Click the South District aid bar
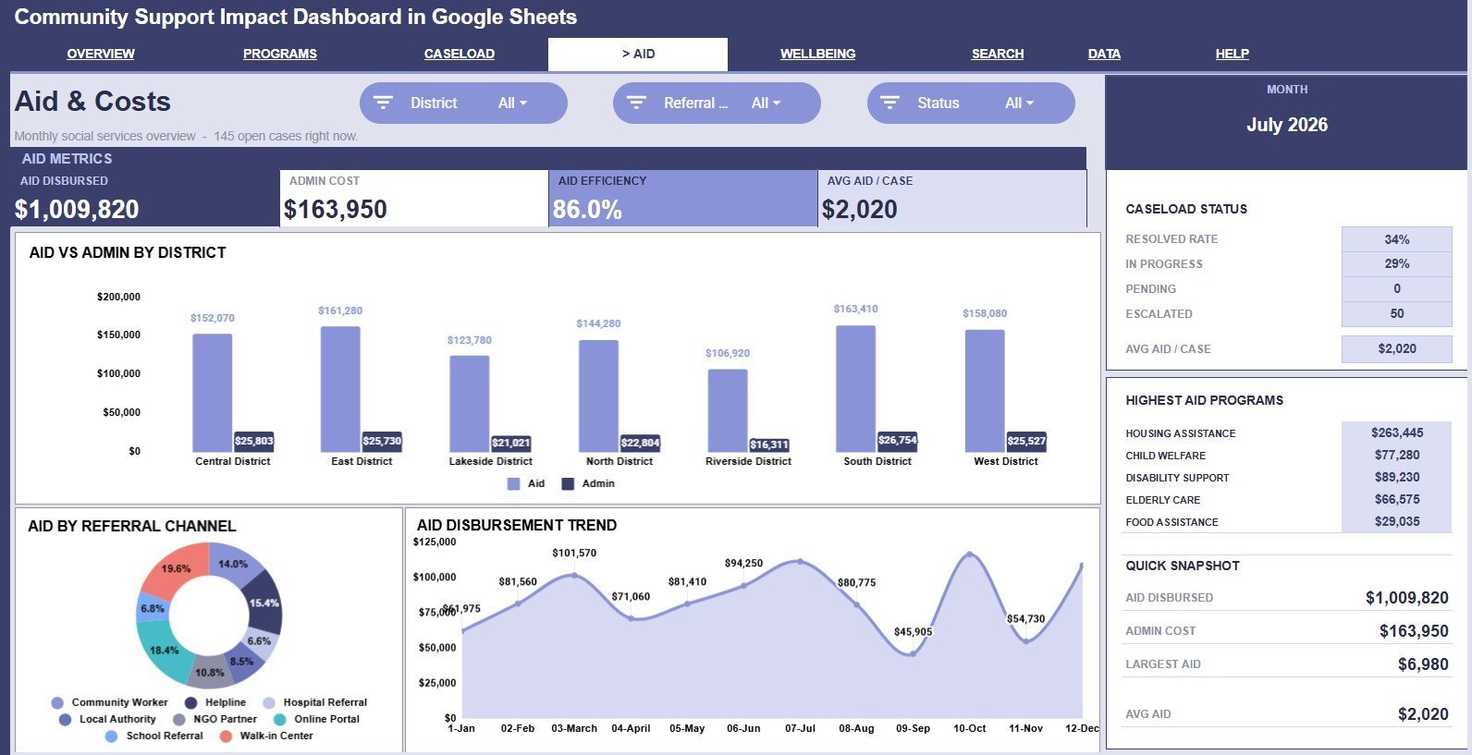The width and height of the screenshot is (1472, 755). pyautogui.click(x=855, y=388)
